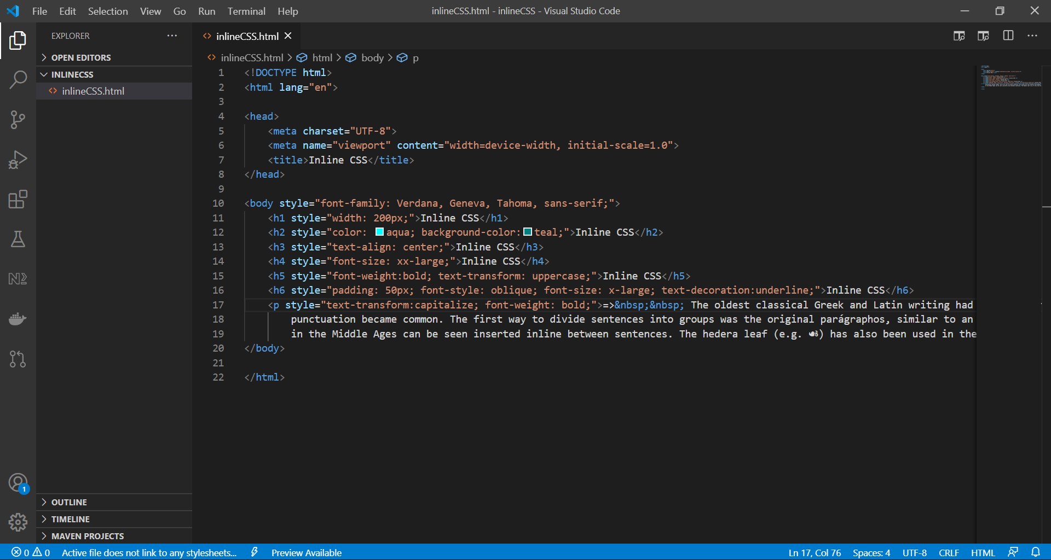Image resolution: width=1051 pixels, height=560 pixels.
Task: Click Preview Available in status bar
Action: pos(306,552)
